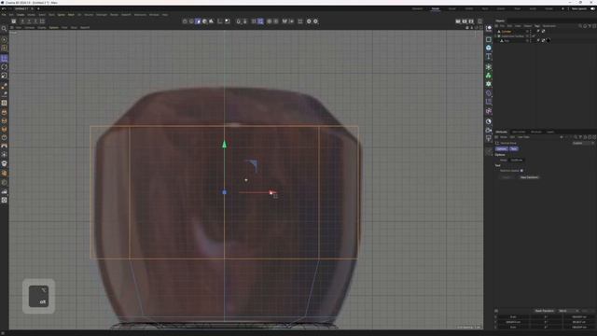Open the Create menu

click(21, 15)
